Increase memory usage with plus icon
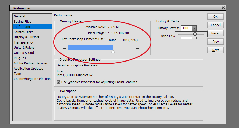The height and width of the screenshot is (128, 239). [x=137, y=47]
